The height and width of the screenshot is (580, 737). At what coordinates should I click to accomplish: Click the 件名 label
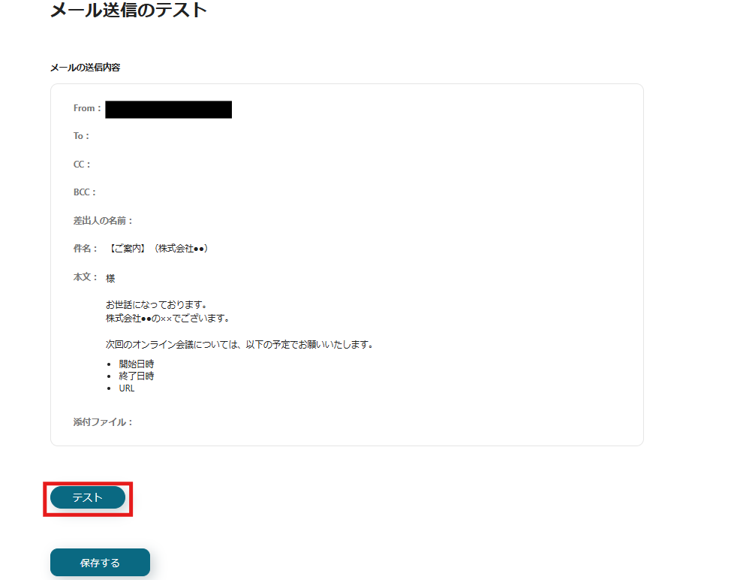(86, 249)
